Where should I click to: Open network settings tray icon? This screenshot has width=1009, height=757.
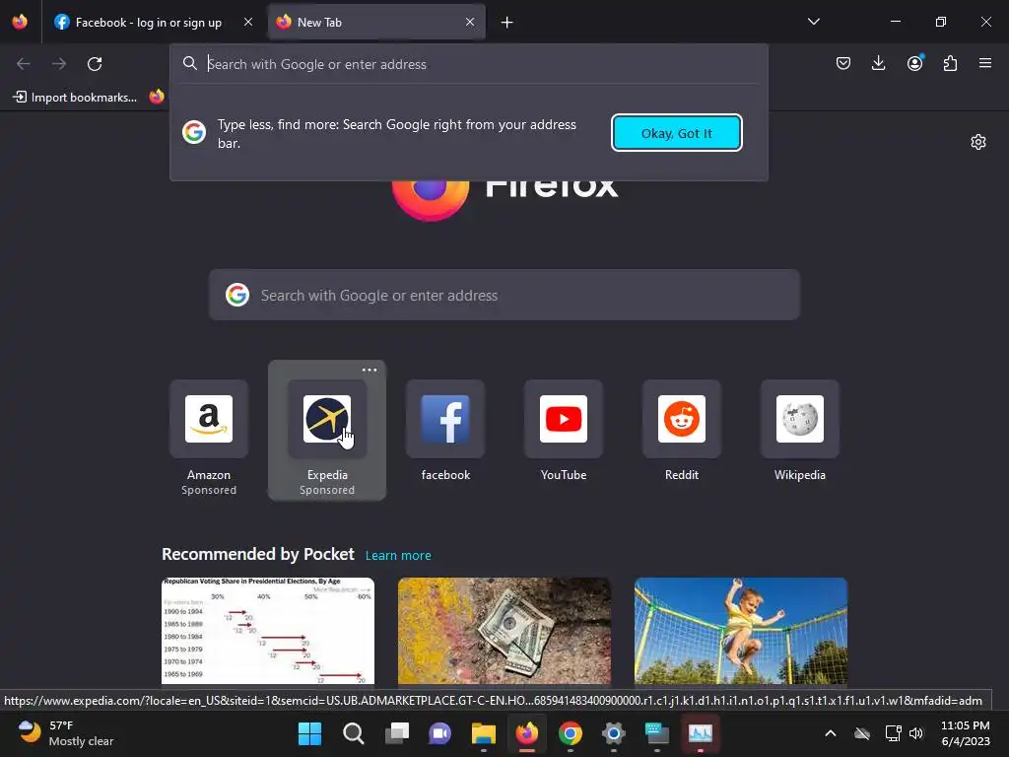coord(893,733)
